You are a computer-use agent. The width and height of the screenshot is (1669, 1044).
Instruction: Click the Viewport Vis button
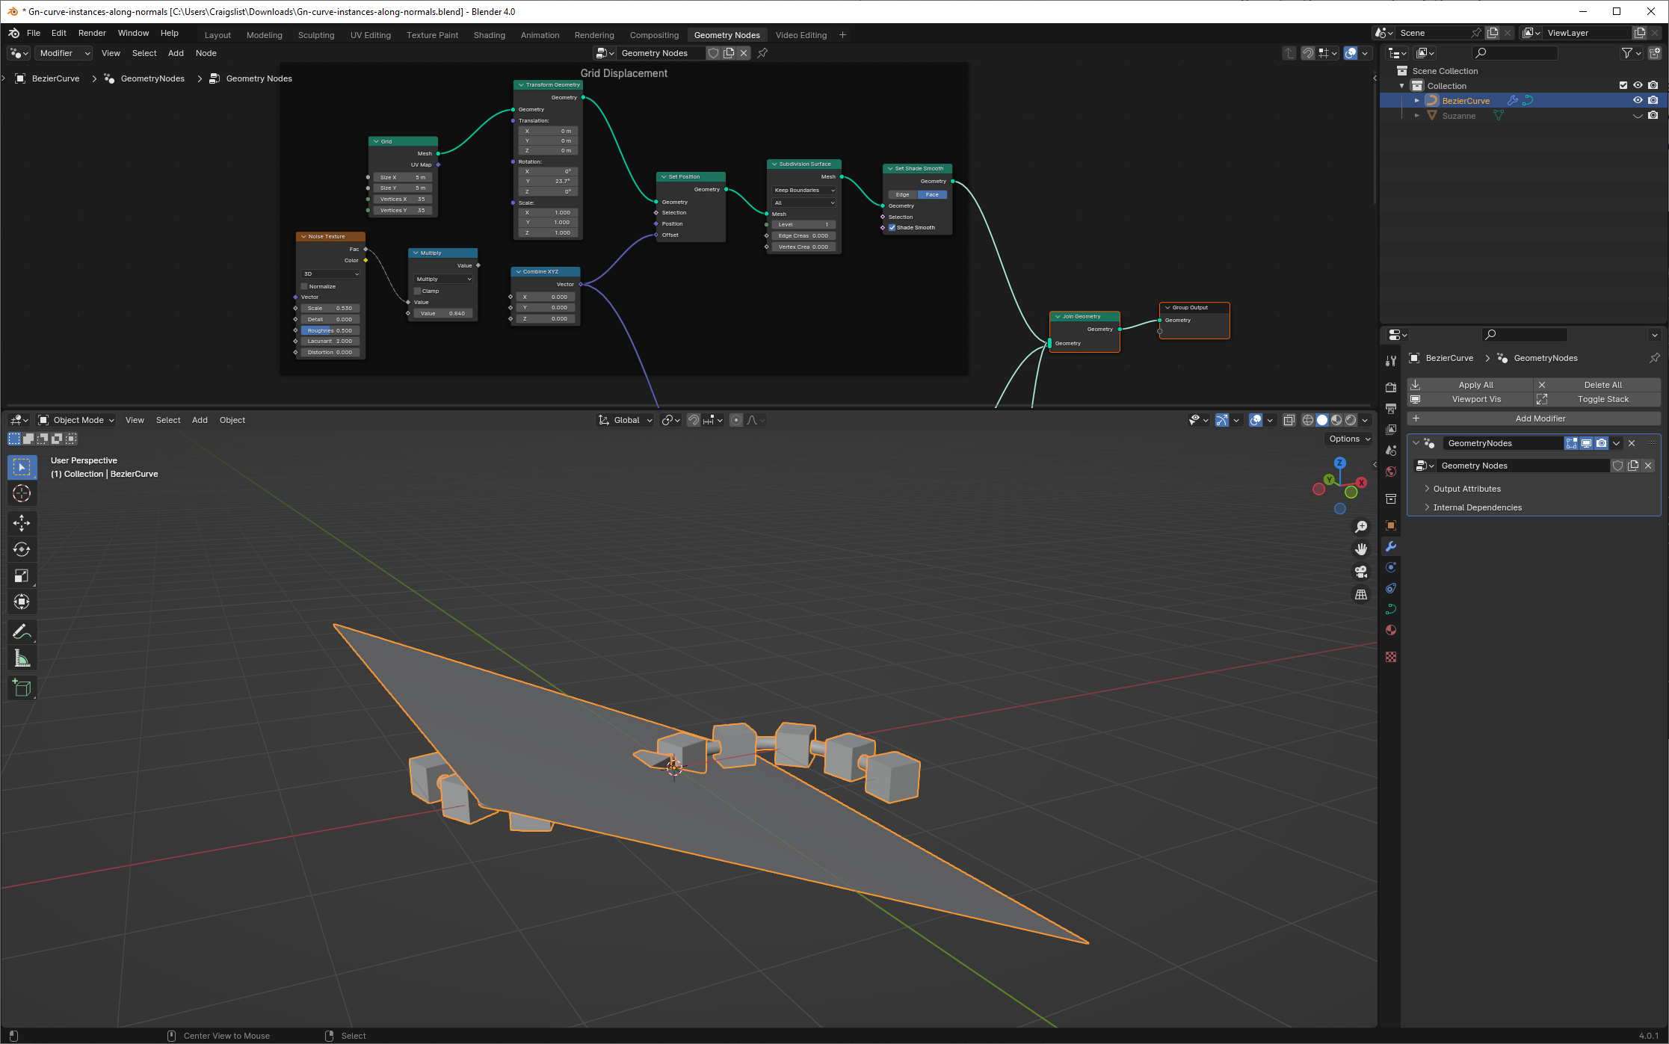[1470, 399]
